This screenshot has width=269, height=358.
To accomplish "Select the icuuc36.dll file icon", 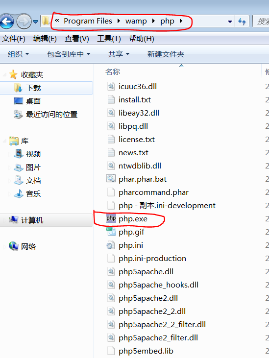I will point(111,86).
